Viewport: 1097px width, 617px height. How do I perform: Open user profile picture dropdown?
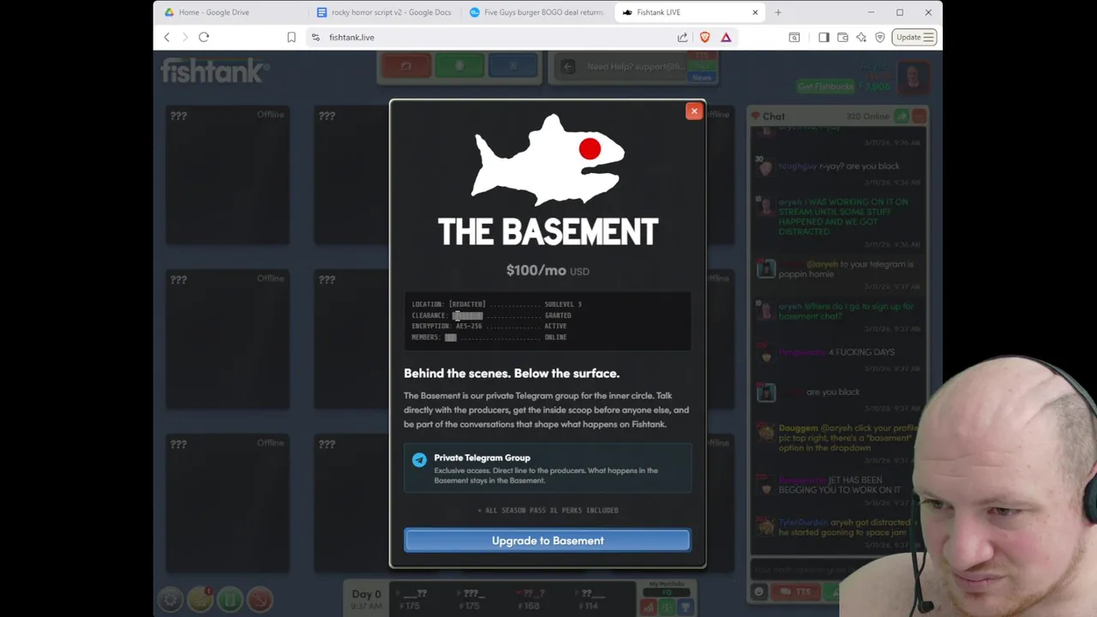(914, 77)
